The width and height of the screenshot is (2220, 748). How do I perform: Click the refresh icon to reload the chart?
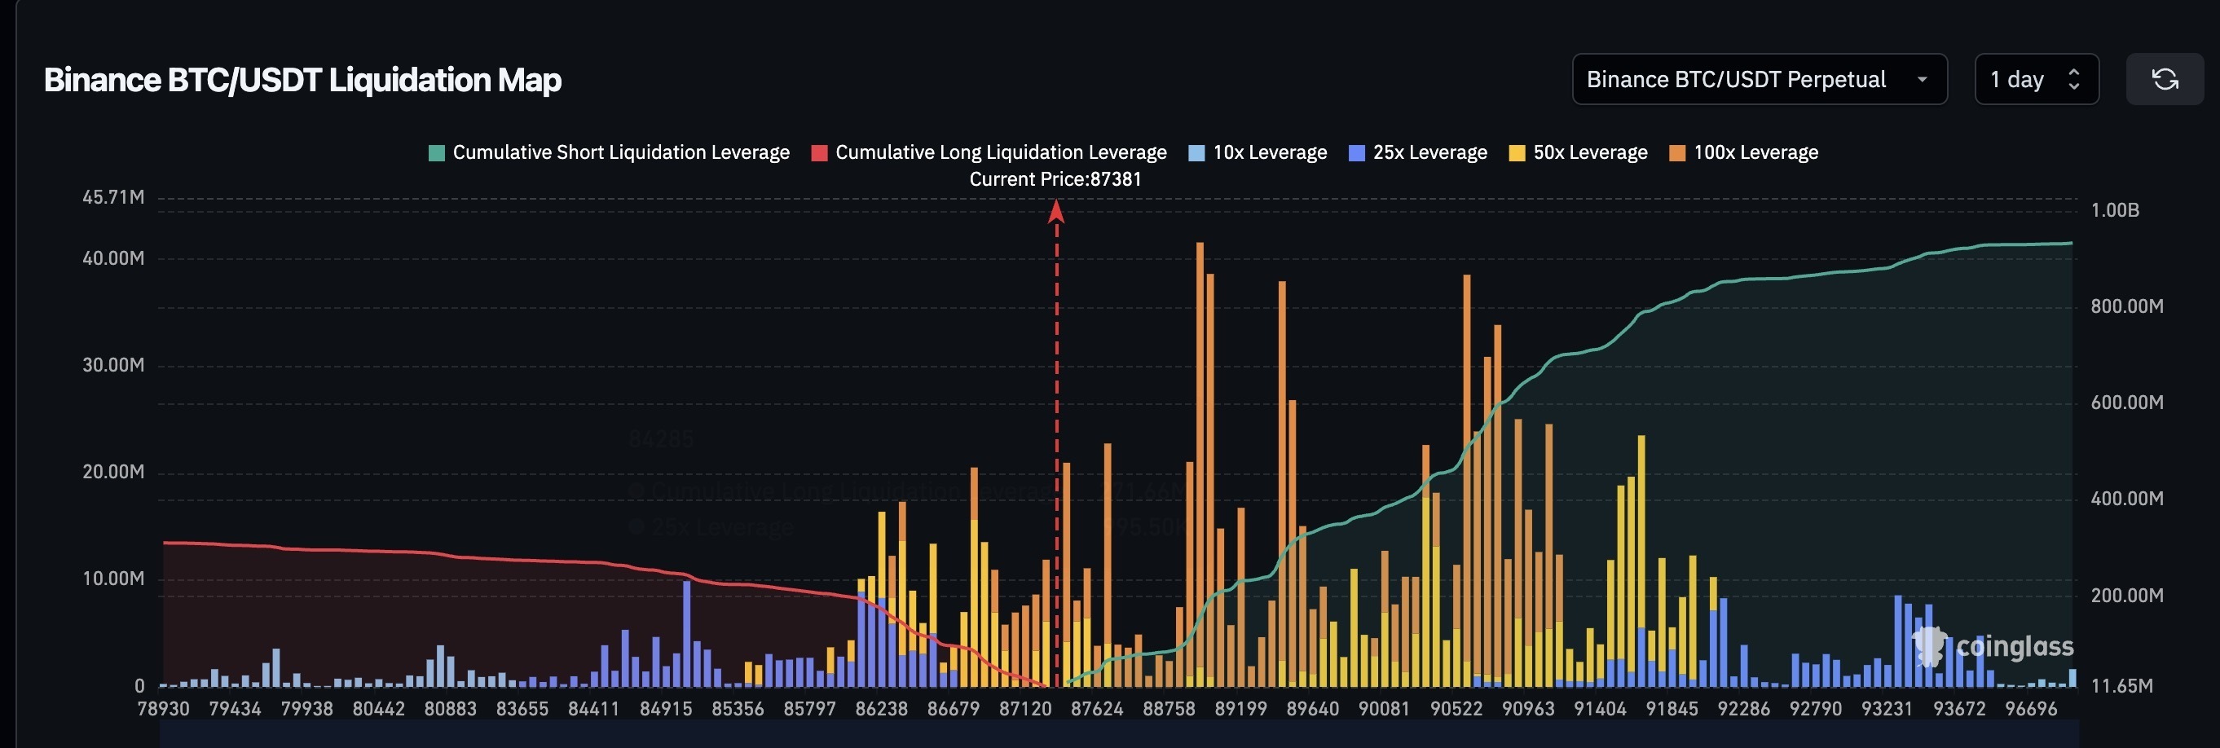2165,78
